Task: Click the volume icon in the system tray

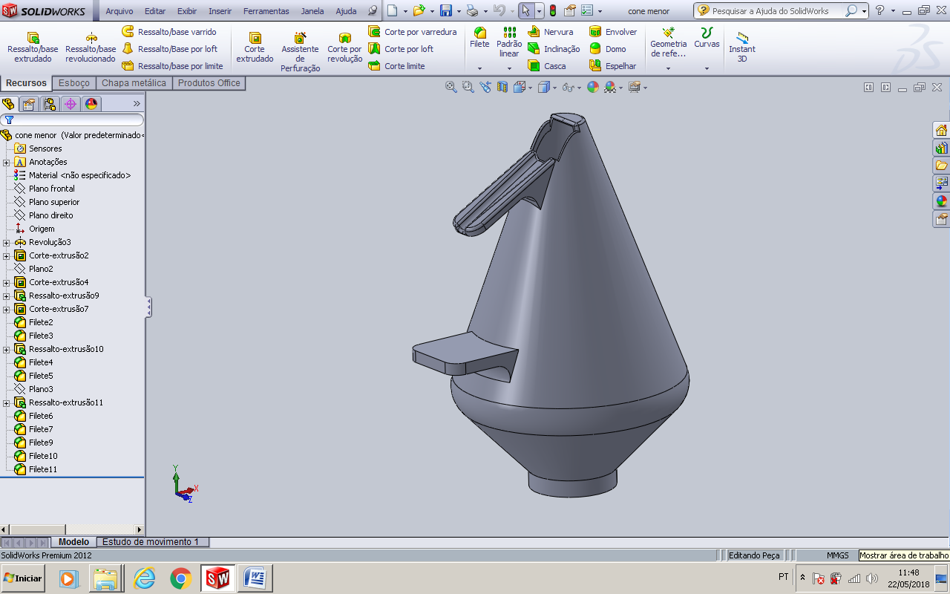Action: click(x=871, y=578)
